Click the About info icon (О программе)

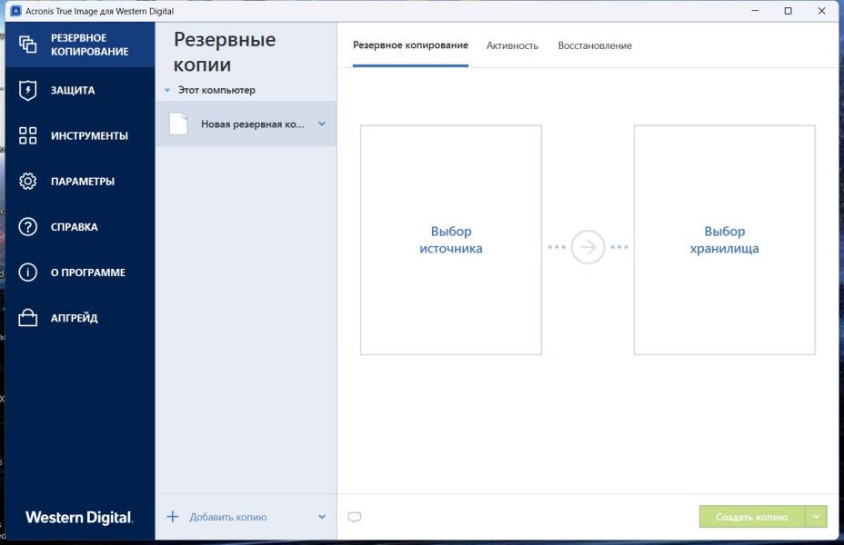pyautogui.click(x=28, y=272)
